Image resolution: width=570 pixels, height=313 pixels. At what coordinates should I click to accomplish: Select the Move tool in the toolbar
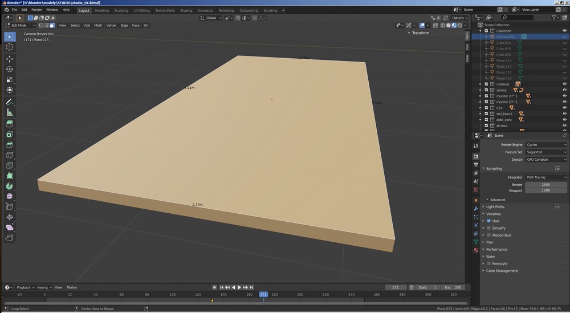click(10, 59)
